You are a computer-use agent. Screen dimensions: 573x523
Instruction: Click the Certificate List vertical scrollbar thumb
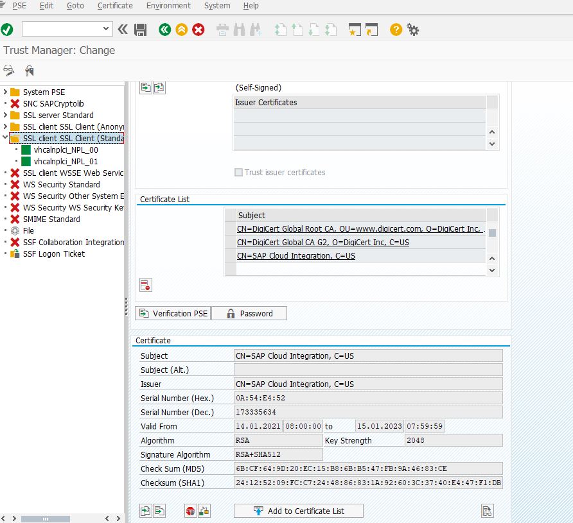[492, 233]
